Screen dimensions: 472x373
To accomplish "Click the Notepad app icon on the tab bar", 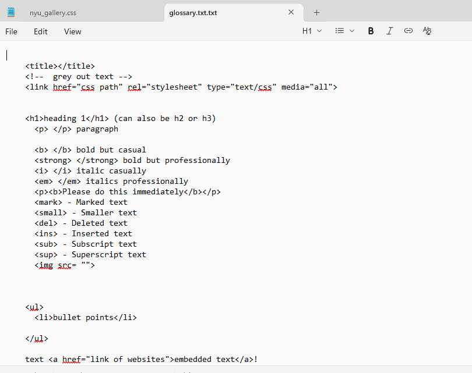I will (x=10, y=11).
